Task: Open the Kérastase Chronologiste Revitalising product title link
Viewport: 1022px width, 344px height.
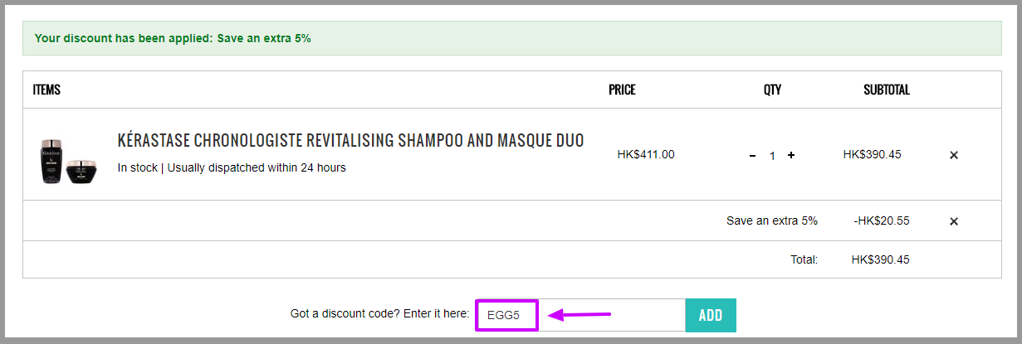Action: [x=350, y=140]
